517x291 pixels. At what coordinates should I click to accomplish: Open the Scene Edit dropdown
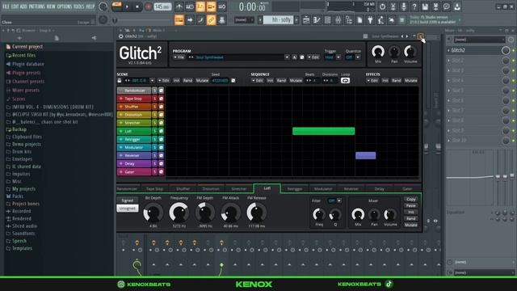164,81
